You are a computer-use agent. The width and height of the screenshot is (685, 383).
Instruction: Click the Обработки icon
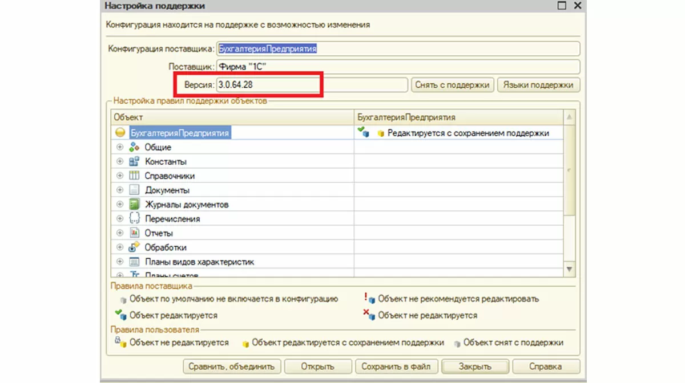click(x=134, y=247)
